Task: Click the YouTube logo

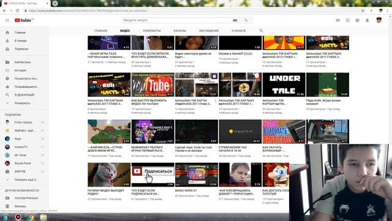Action: click(x=24, y=20)
